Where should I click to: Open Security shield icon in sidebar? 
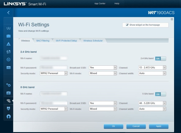click(x=8, y=108)
